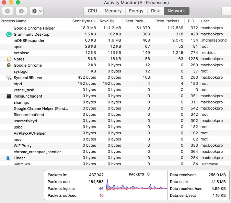Open the process info (i) button
The image size is (231, 203).
point(21,11)
